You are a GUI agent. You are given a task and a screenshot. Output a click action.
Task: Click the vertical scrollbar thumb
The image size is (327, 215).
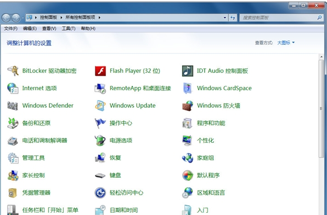click(321, 109)
